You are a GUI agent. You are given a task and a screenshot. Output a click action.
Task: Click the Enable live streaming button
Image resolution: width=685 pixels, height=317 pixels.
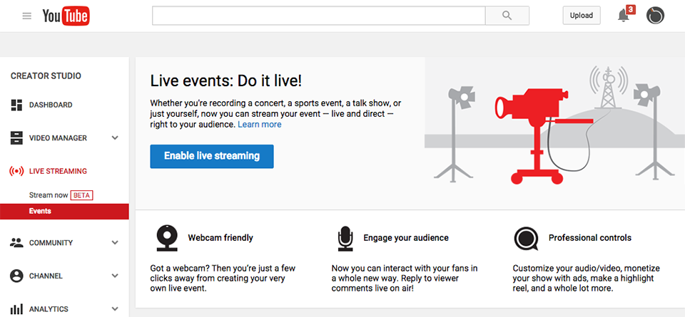212,156
